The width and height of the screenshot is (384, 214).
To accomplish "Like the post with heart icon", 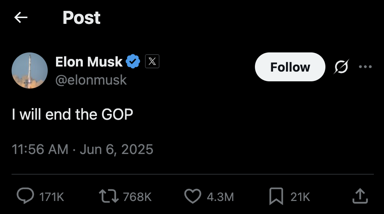I will pyautogui.click(x=193, y=196).
